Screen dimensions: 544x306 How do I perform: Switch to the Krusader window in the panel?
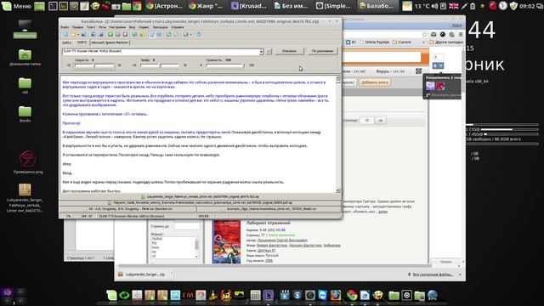(249, 6)
